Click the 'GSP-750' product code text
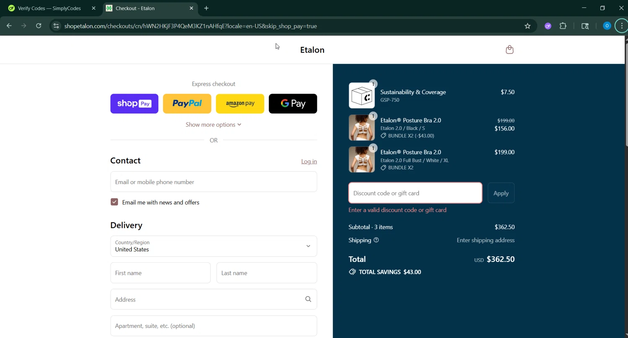This screenshot has height=338, width=628. click(x=390, y=100)
